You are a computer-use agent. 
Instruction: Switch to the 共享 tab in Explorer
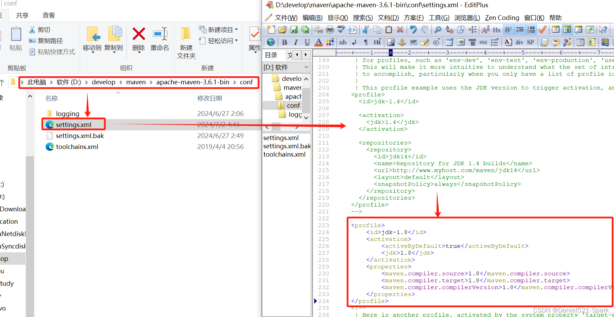pos(22,15)
